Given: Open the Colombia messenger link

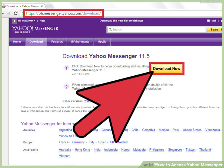Looking at the screenshot, I should (149, 130).
